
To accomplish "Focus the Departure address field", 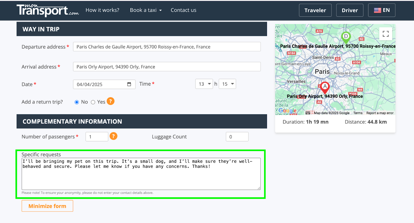I will pyautogui.click(x=167, y=47).
